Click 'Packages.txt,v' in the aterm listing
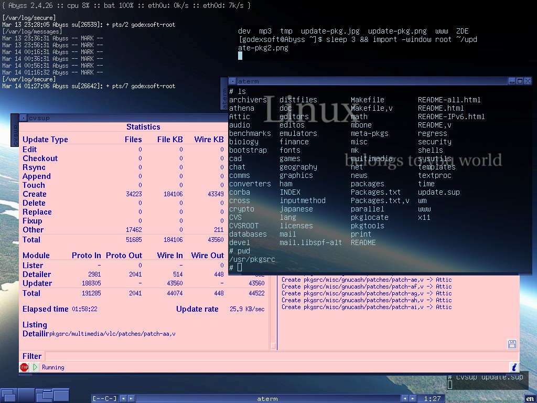Image resolution: width=537 pixels, height=403 pixels. tap(380, 200)
